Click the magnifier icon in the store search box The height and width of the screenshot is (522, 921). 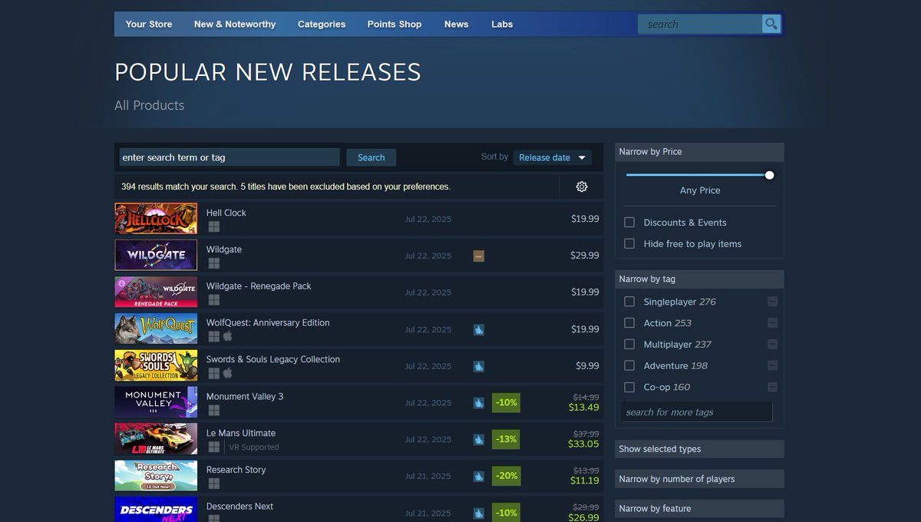pyautogui.click(x=771, y=24)
